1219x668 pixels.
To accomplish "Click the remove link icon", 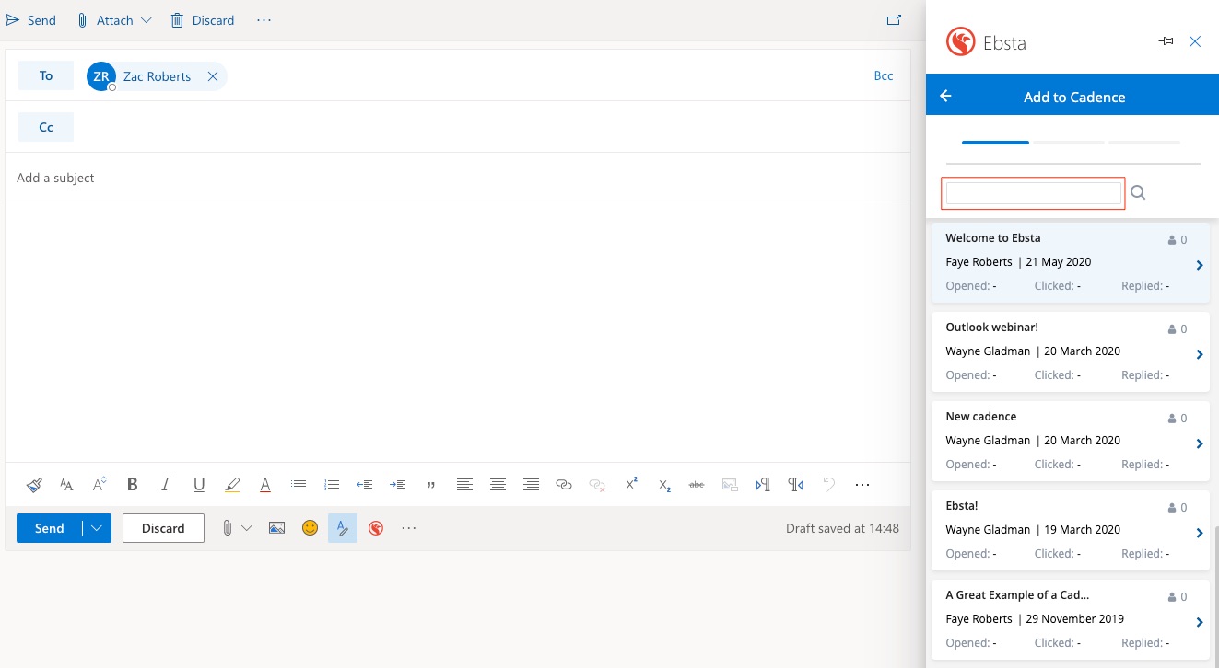I will pyautogui.click(x=597, y=484).
